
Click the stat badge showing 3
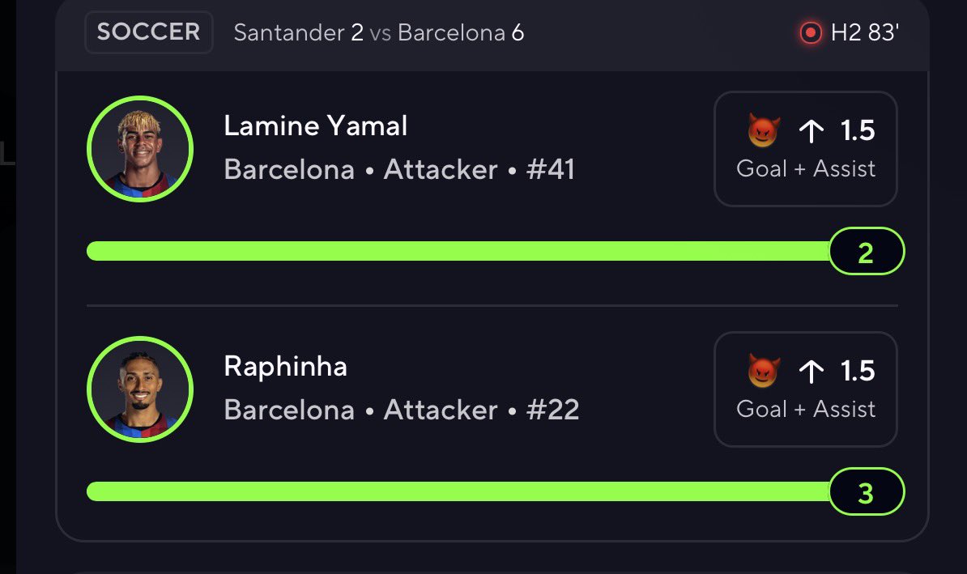[867, 491]
